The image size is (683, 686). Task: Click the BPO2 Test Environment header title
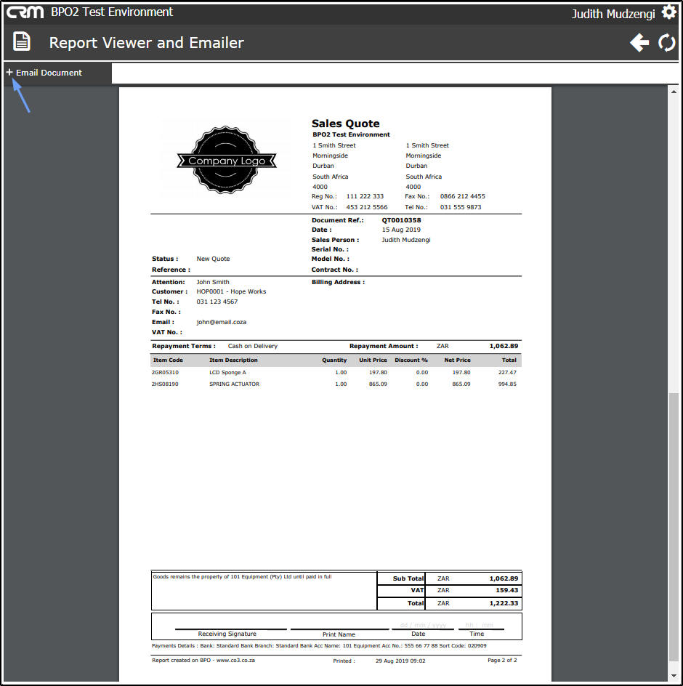pyautogui.click(x=112, y=12)
